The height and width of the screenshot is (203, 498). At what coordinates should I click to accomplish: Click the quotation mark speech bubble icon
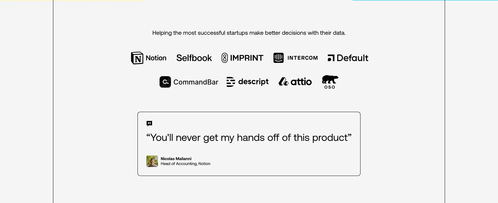(149, 123)
